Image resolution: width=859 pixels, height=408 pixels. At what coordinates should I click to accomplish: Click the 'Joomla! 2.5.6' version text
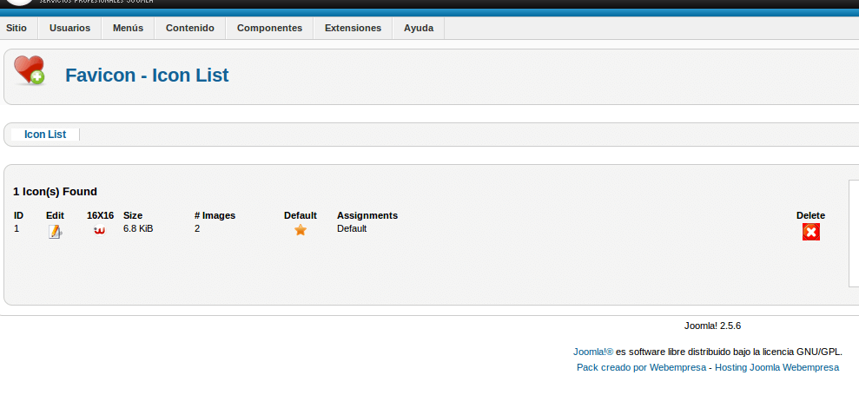[x=712, y=326]
